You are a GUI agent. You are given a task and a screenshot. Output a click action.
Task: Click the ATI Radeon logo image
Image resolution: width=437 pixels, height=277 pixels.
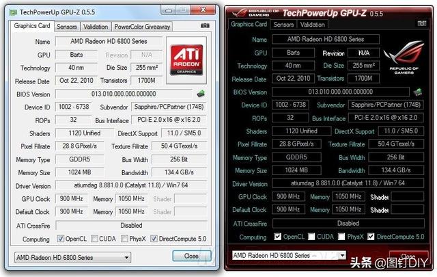coord(186,60)
